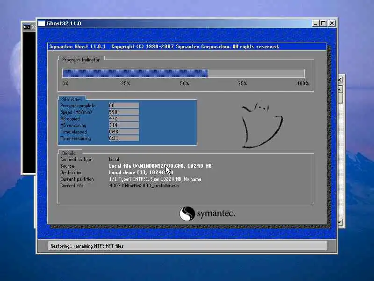Click the Symantec yin-yang logo

click(x=187, y=214)
